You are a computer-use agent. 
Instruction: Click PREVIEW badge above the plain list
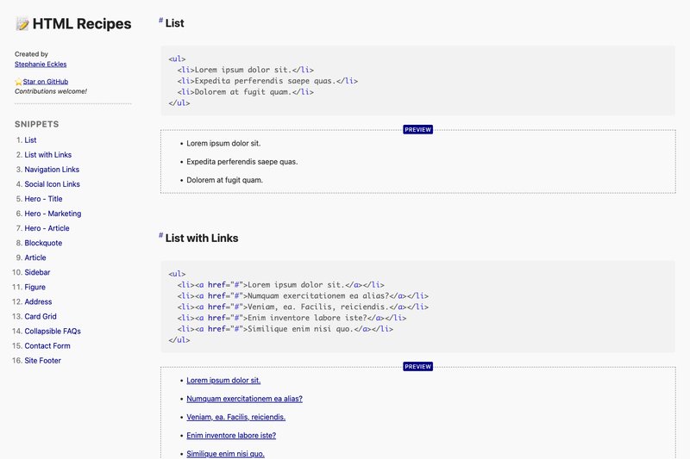pyautogui.click(x=417, y=129)
